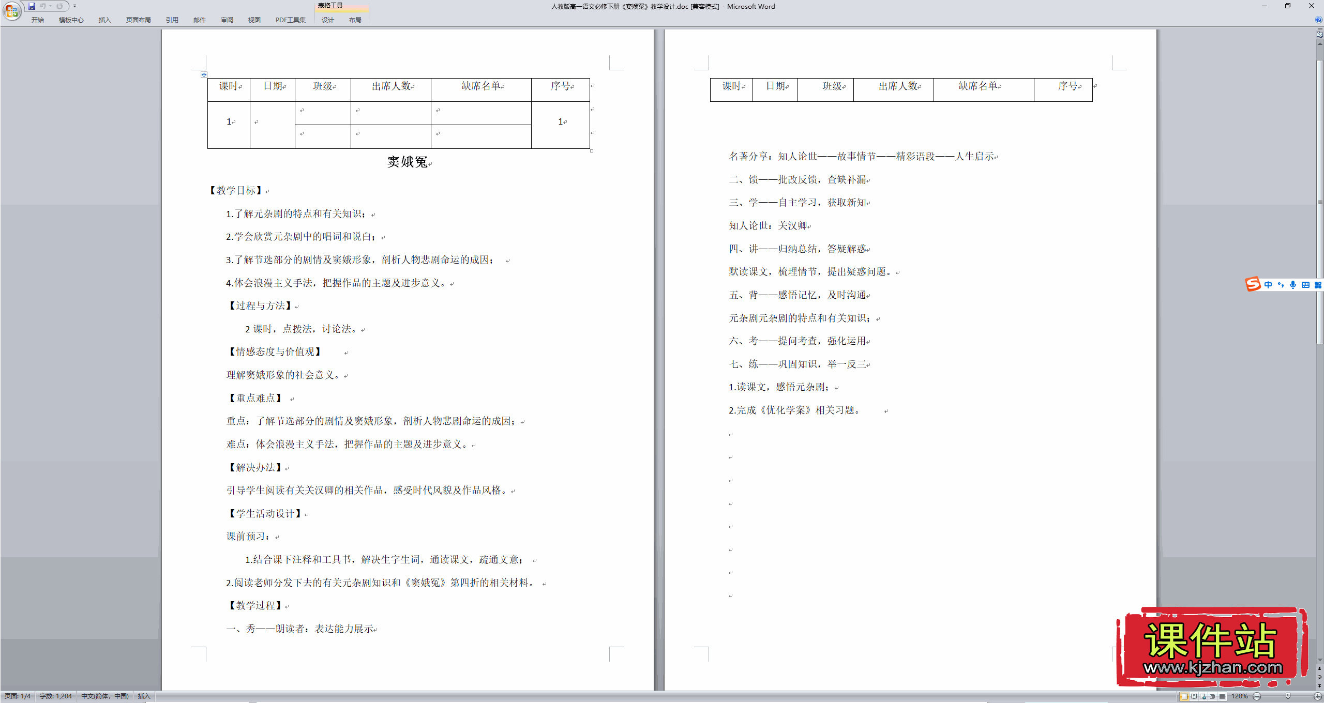1324x703 pixels.
Task: Click the select browse object button
Action: click(x=1319, y=677)
